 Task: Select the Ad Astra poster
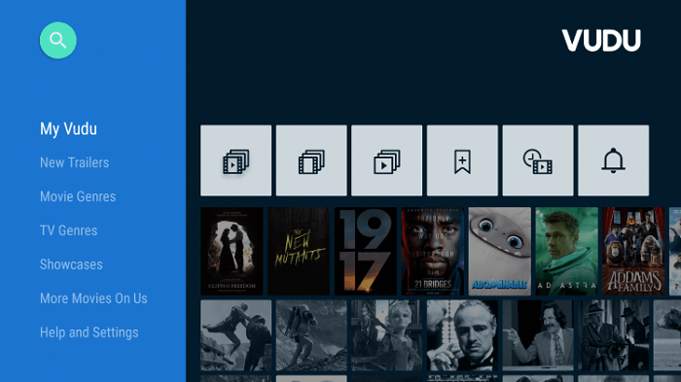click(x=566, y=252)
